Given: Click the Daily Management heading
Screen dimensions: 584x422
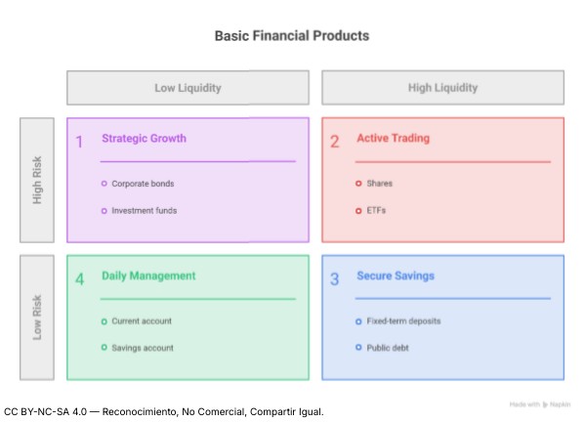Looking at the screenshot, I should 148,276.
